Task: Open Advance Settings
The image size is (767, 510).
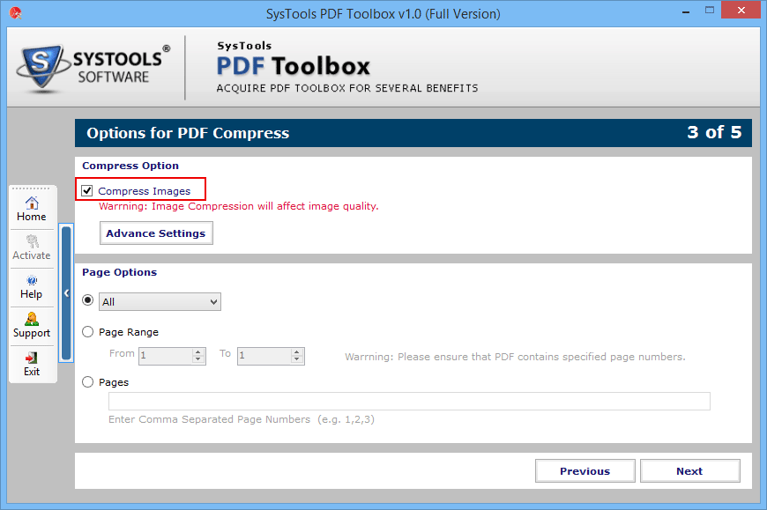Action: (156, 233)
